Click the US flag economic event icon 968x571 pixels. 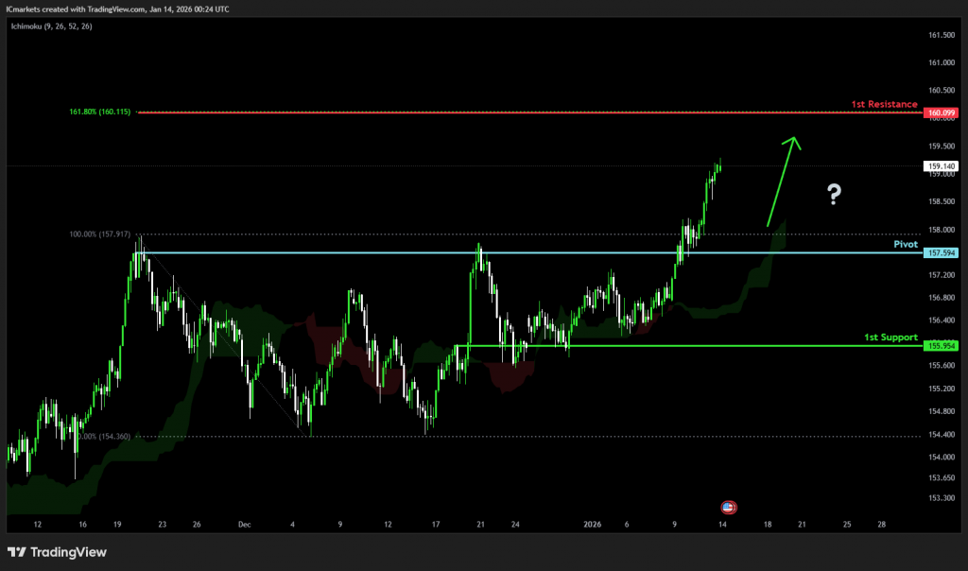[x=729, y=508]
